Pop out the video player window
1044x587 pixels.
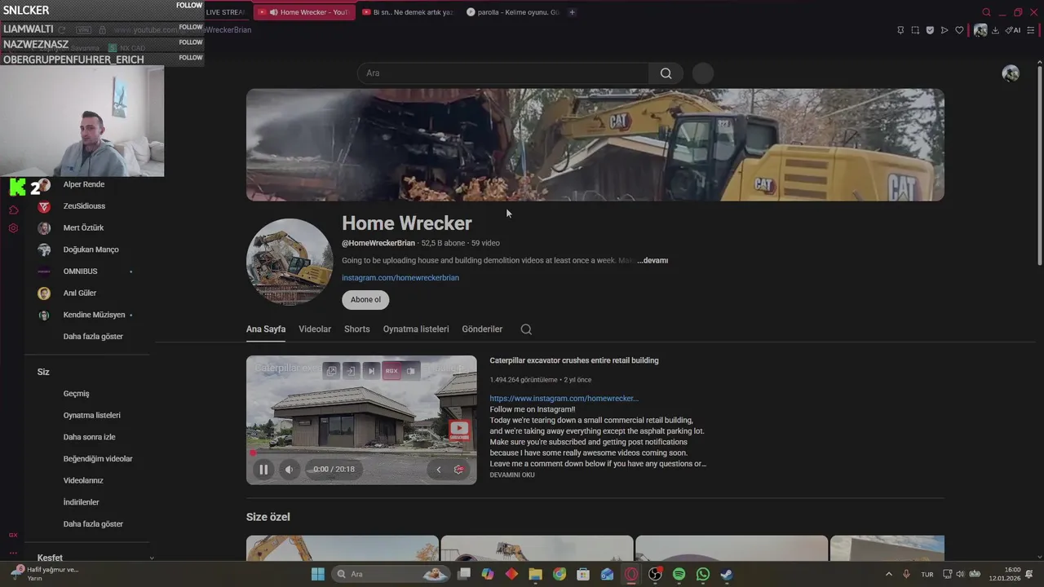(332, 371)
